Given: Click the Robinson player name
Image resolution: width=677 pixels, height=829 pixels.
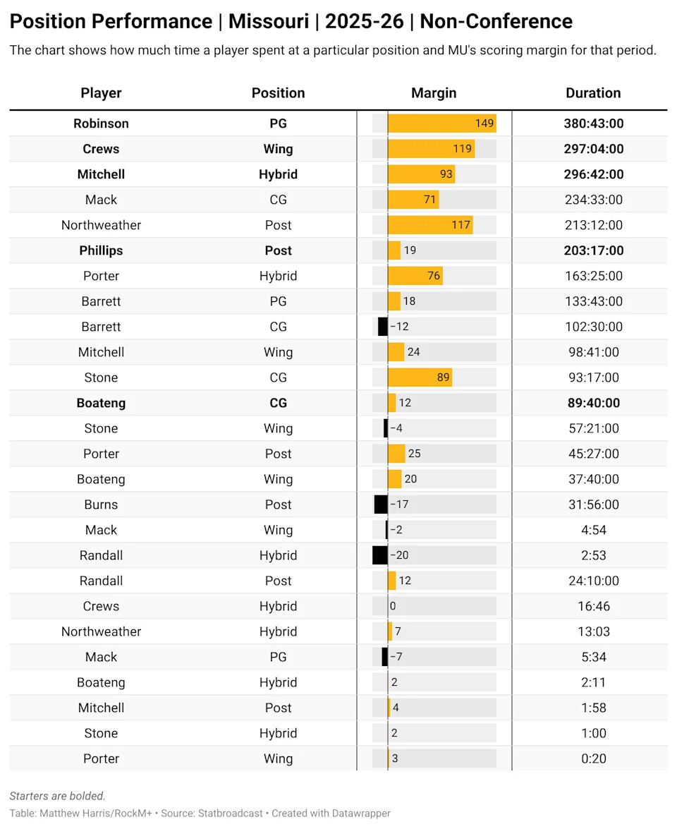Looking at the screenshot, I should pyautogui.click(x=101, y=123).
